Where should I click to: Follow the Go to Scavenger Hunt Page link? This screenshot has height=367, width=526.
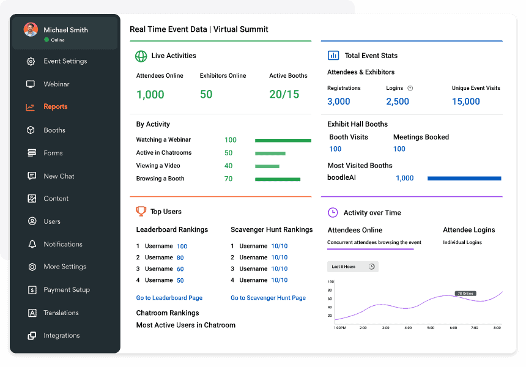268,298
